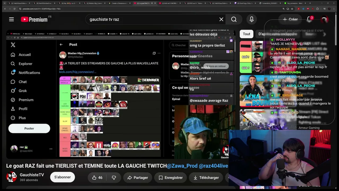Go forward with the browser forward arrow

click(x=10, y=9)
